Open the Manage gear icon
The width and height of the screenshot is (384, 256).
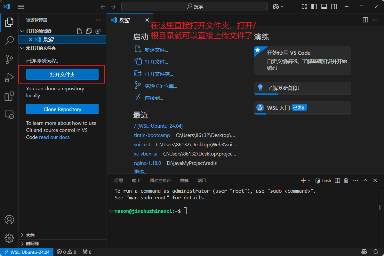9,238
